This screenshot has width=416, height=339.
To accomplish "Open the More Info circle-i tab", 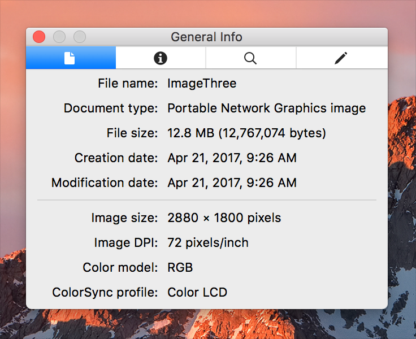I will pos(161,58).
